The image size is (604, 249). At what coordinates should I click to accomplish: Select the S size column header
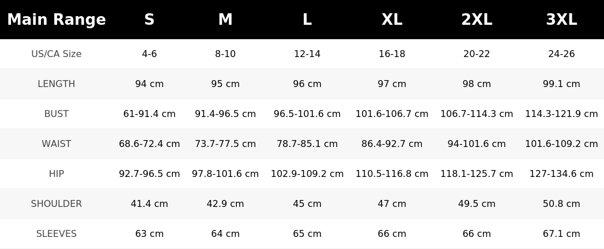149,19
